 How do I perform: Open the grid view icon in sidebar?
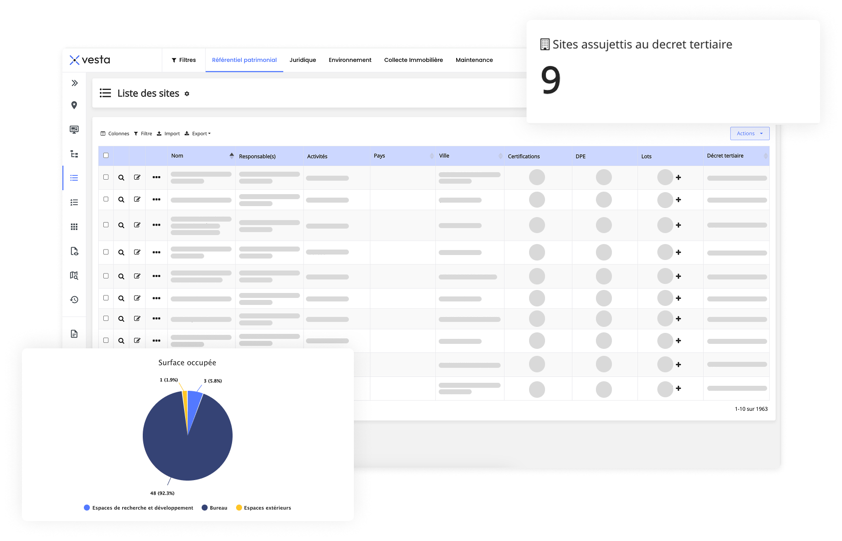click(74, 227)
